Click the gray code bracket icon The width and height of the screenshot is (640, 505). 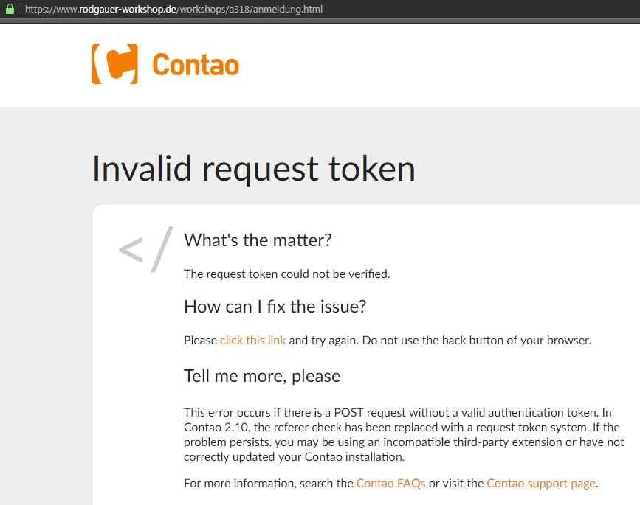146,248
